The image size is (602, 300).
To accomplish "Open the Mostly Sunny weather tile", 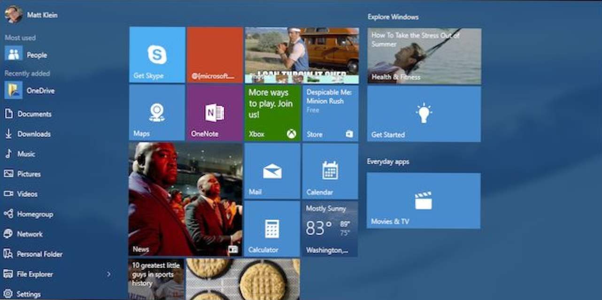I will point(330,229).
